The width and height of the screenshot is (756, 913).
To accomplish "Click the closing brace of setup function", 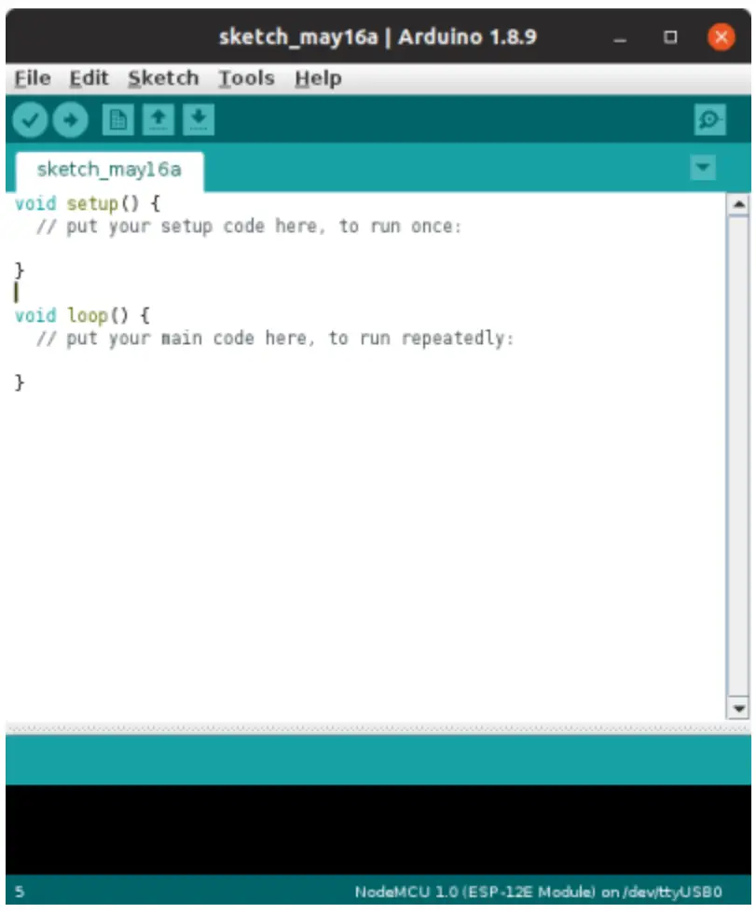I will point(20,270).
